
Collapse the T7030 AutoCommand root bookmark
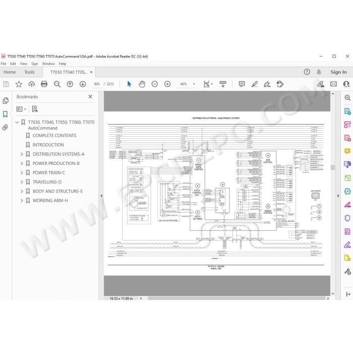pos(17,123)
